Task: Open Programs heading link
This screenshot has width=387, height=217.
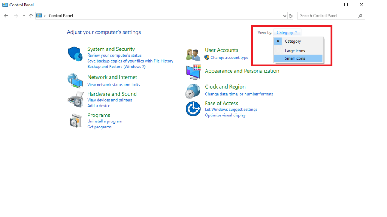Action: (x=99, y=115)
